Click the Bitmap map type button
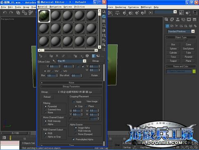Image resolution: width=199 pixels, height=150 pixels. [95, 61]
